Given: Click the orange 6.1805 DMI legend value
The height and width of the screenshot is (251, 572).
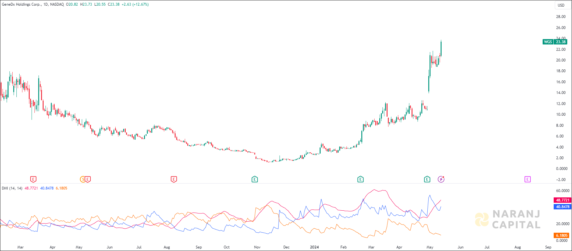Looking at the screenshot, I should coord(62,188).
